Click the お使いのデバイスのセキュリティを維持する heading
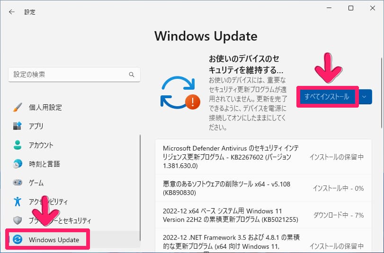 click(246, 64)
